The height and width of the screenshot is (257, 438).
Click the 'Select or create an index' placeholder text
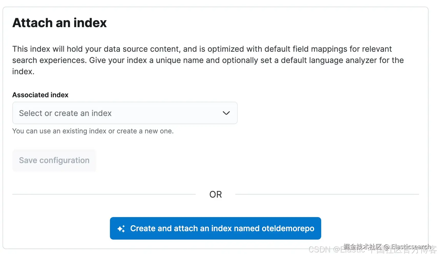65,113
